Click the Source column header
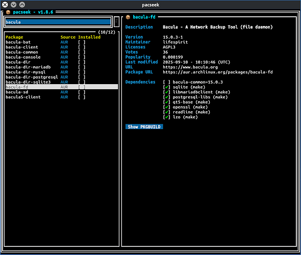This screenshot has height=255, width=301. coord(68,37)
